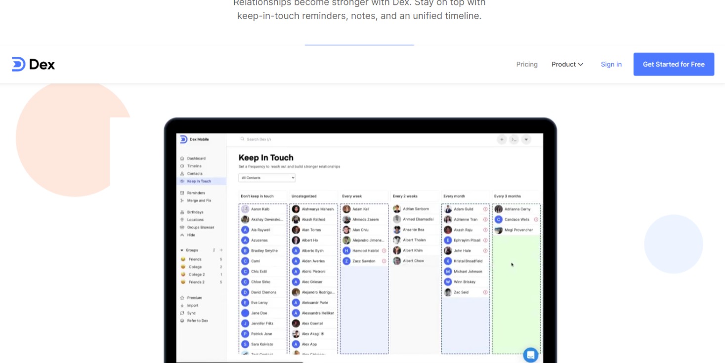This screenshot has width=725, height=363.
Task: Click the Hide sidebar item icon
Action: tap(182, 235)
